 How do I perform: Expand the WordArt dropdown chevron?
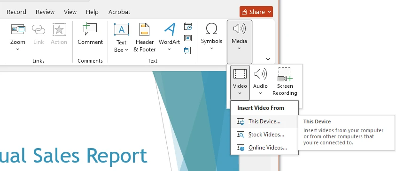coord(169,50)
